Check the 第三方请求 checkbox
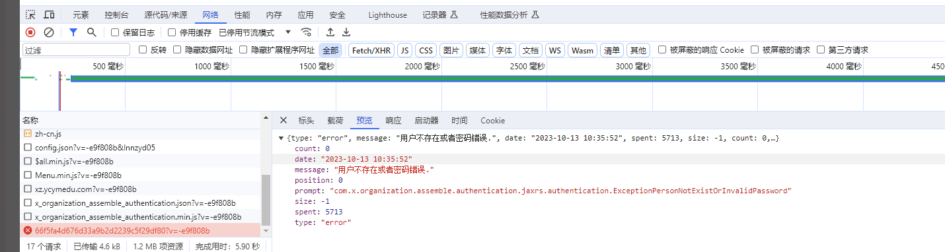 click(821, 49)
